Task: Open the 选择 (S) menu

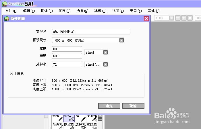Action: point(82,11)
